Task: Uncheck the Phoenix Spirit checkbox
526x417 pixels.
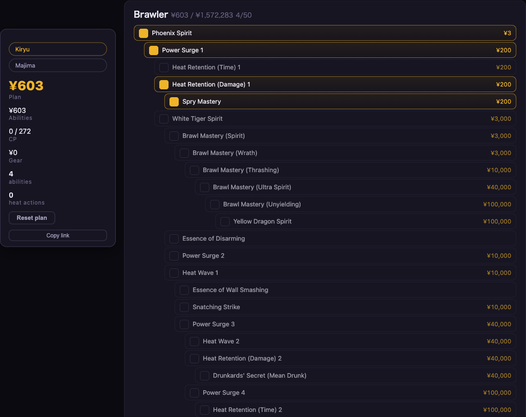Action: click(x=144, y=33)
